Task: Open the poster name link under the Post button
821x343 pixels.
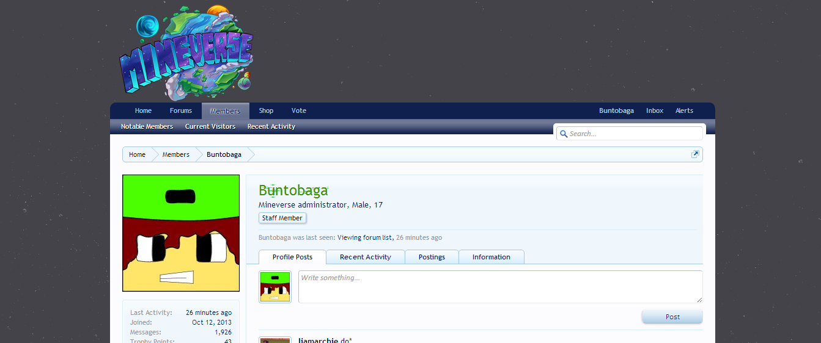Action: (318, 340)
